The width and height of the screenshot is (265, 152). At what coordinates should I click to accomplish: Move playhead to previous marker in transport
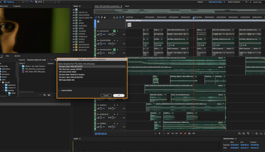[168, 133]
